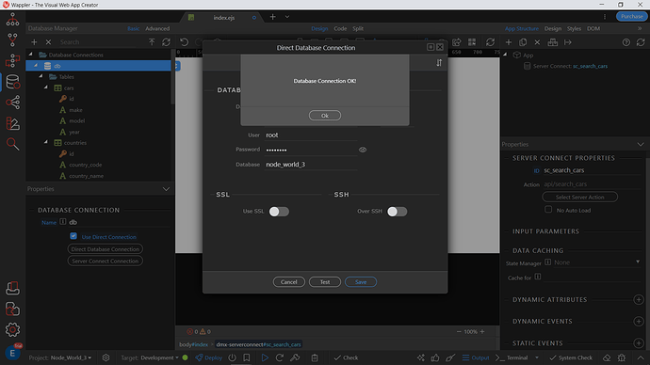This screenshot has height=365, width=650.
Task: Click the thumbs up icon in status bar
Action: click(435, 357)
